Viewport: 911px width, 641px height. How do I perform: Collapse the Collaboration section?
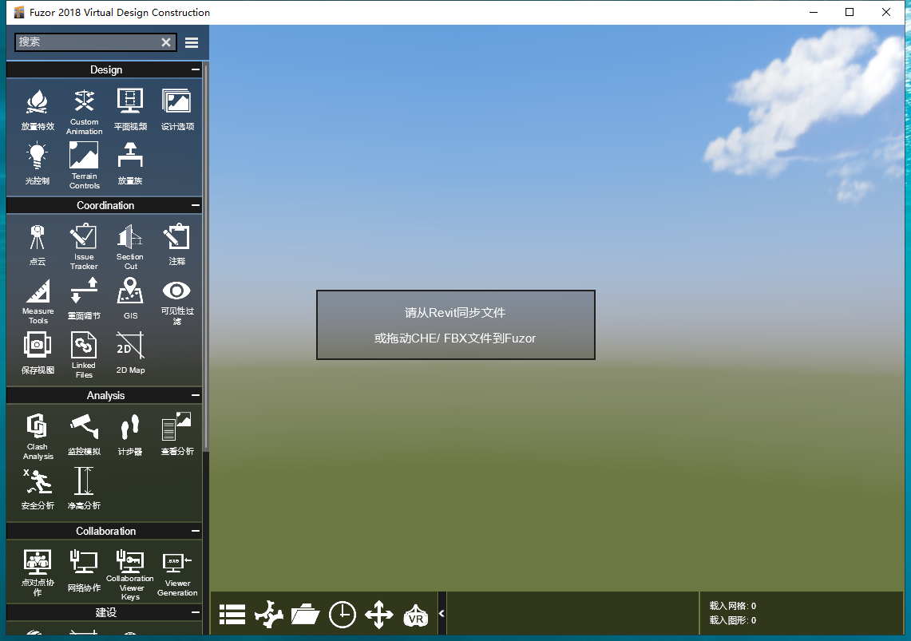click(x=196, y=532)
